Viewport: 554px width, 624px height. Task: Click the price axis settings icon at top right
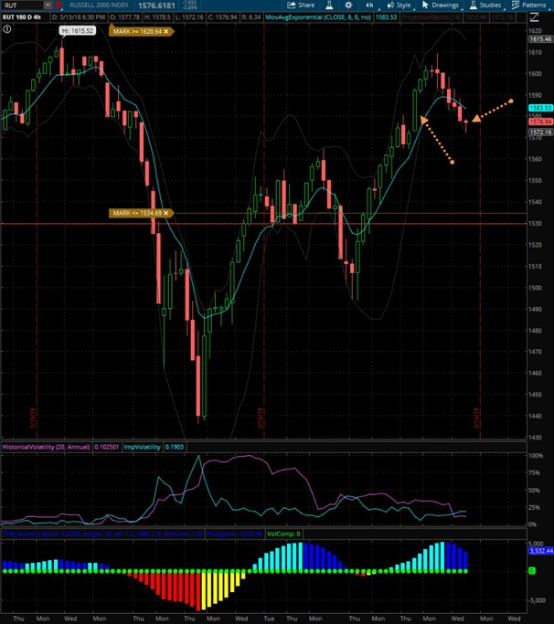coord(535,17)
